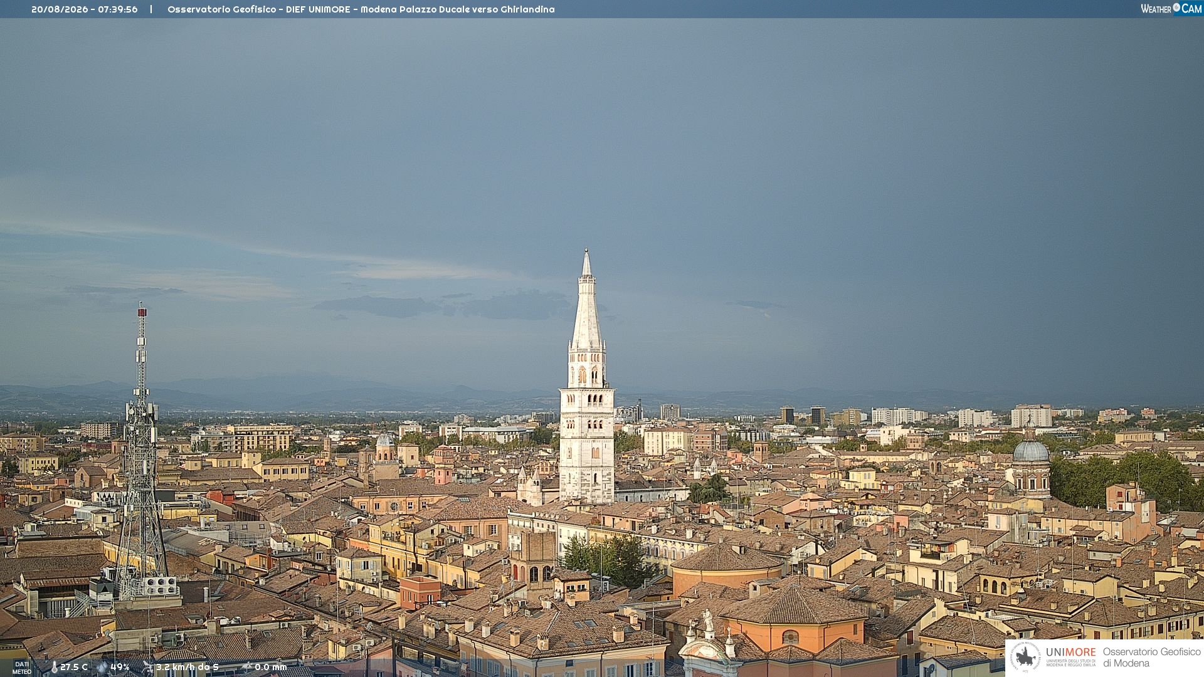Image resolution: width=1204 pixels, height=677 pixels.
Task: Click the wind anemometer icon
Action: click(148, 667)
